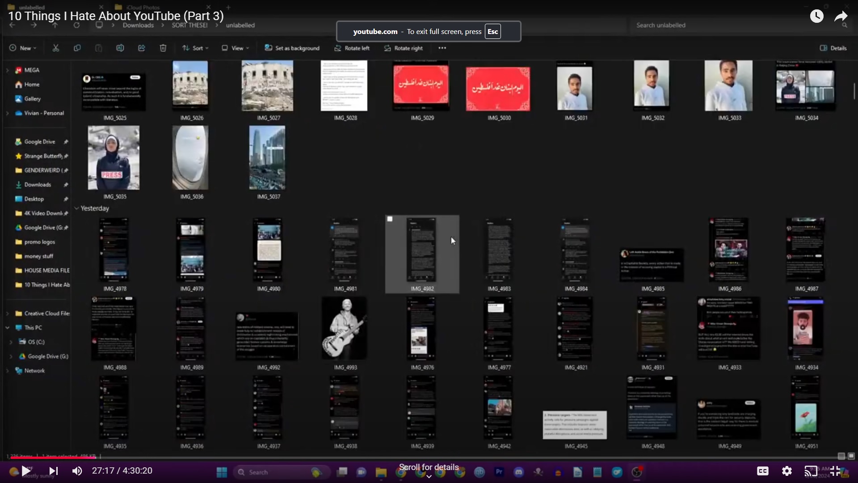Add a new Explorer tab

[228, 7]
